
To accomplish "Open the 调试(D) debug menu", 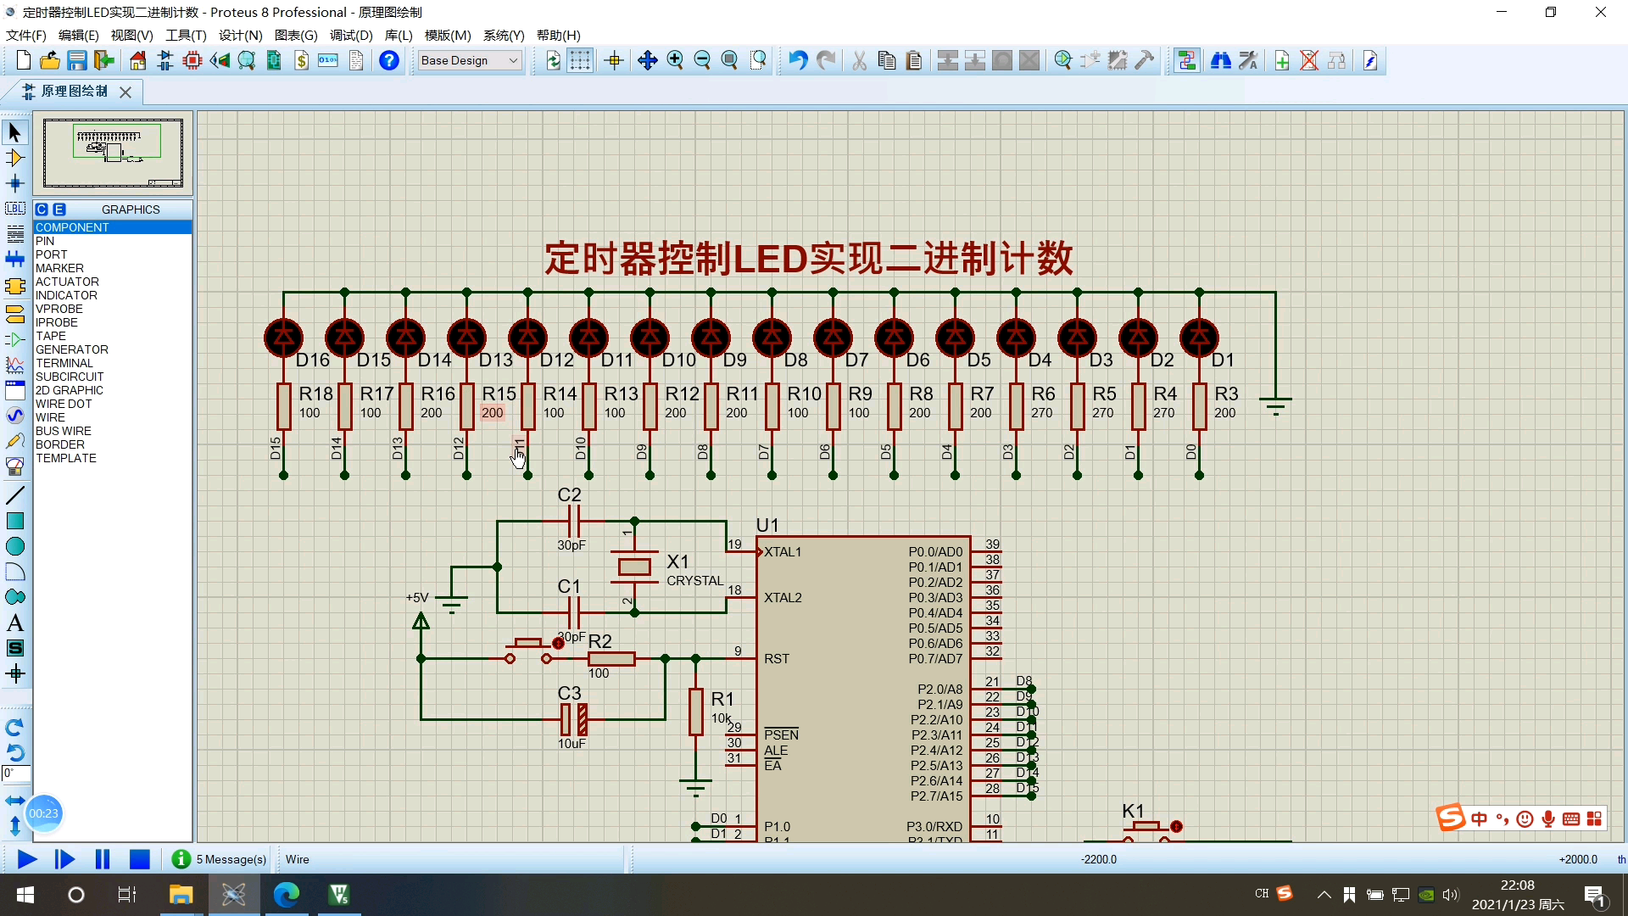I will [351, 35].
